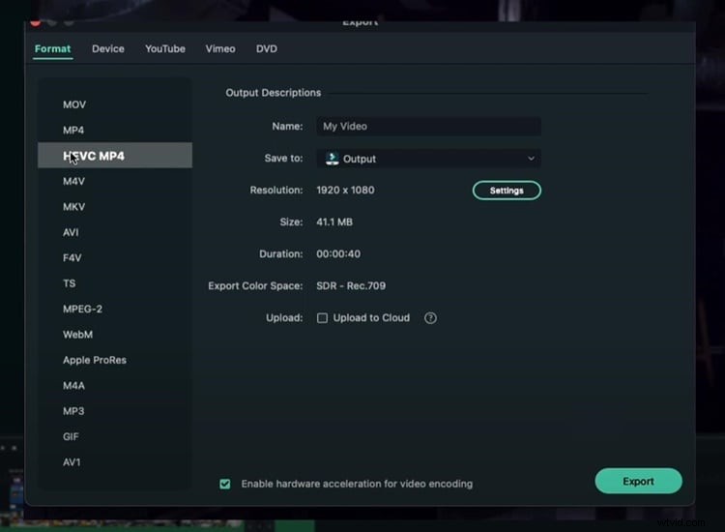Open the DVD tab
Image resolution: width=725 pixels, height=532 pixels.
(267, 49)
